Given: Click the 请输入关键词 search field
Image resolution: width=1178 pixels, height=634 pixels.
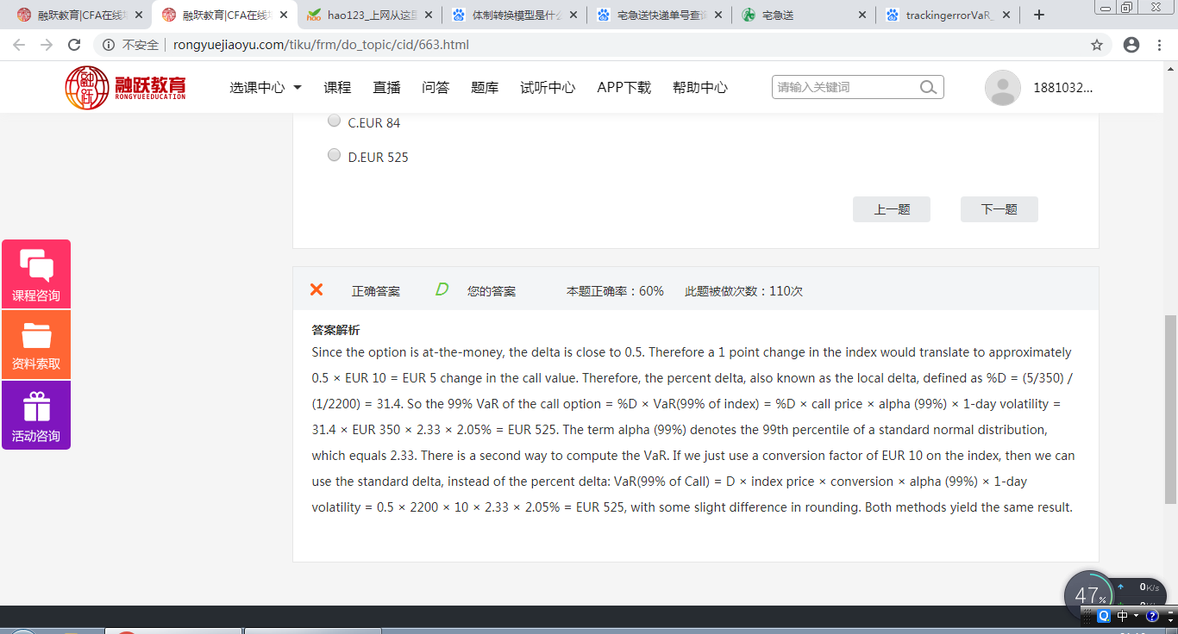Looking at the screenshot, I should click(843, 87).
